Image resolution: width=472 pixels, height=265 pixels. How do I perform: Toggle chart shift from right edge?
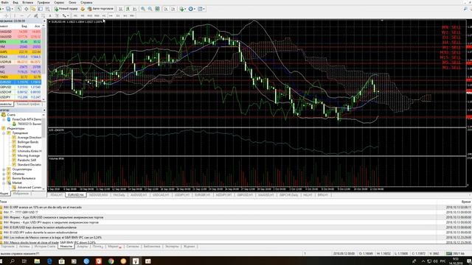[173, 9]
